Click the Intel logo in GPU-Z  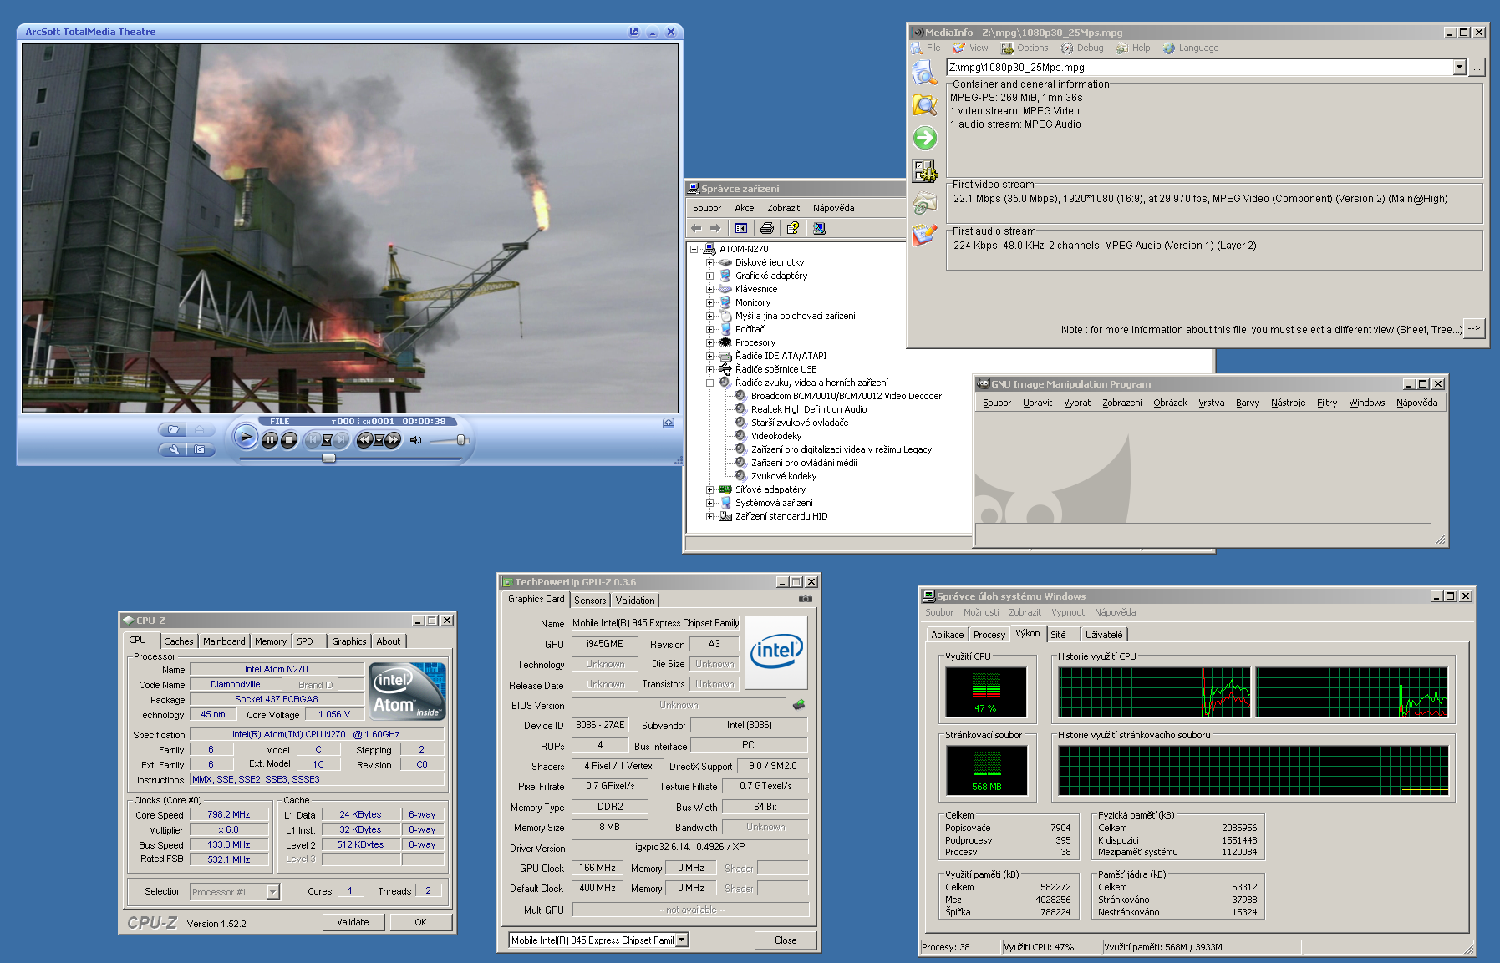(x=776, y=652)
